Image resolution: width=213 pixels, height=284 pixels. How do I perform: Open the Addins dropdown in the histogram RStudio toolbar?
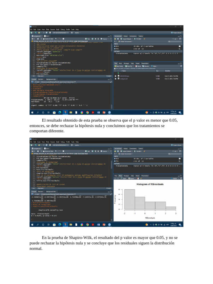point(77,145)
